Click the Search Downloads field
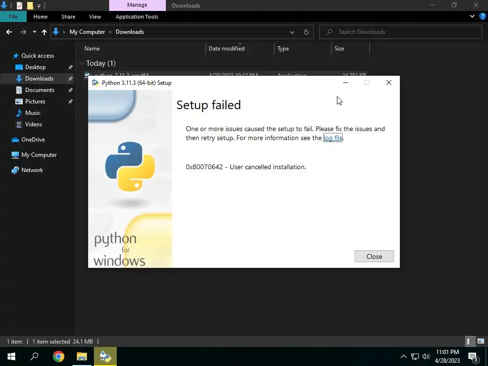The width and height of the screenshot is (488, 366). coord(401,32)
